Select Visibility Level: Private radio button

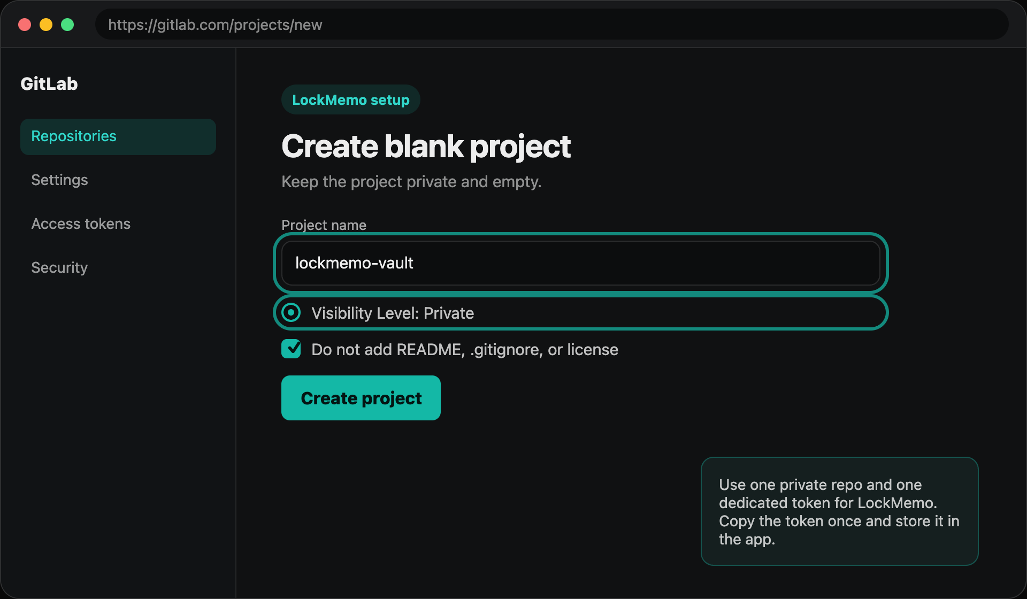pos(291,313)
